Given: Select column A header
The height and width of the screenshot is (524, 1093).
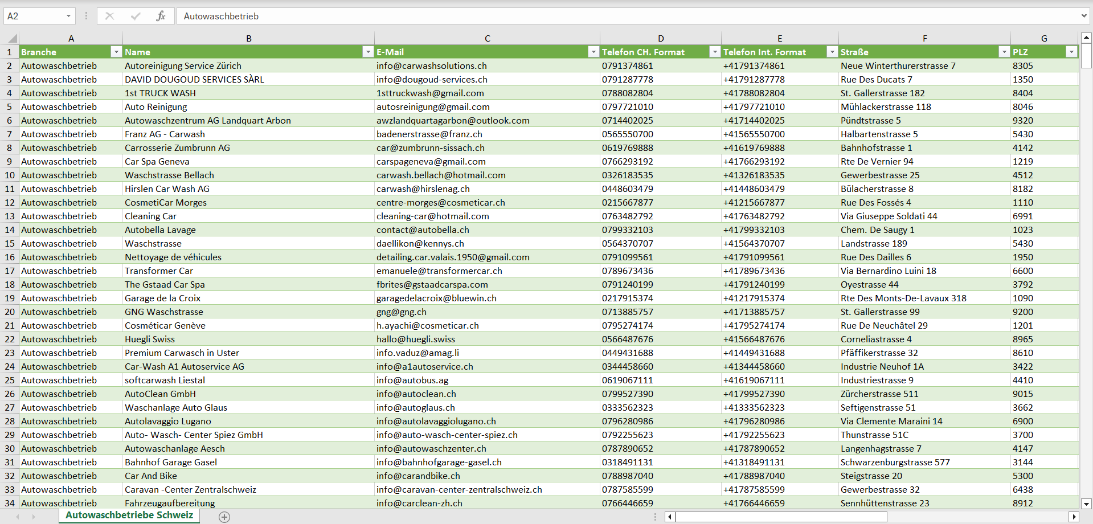Looking at the screenshot, I should click(71, 39).
